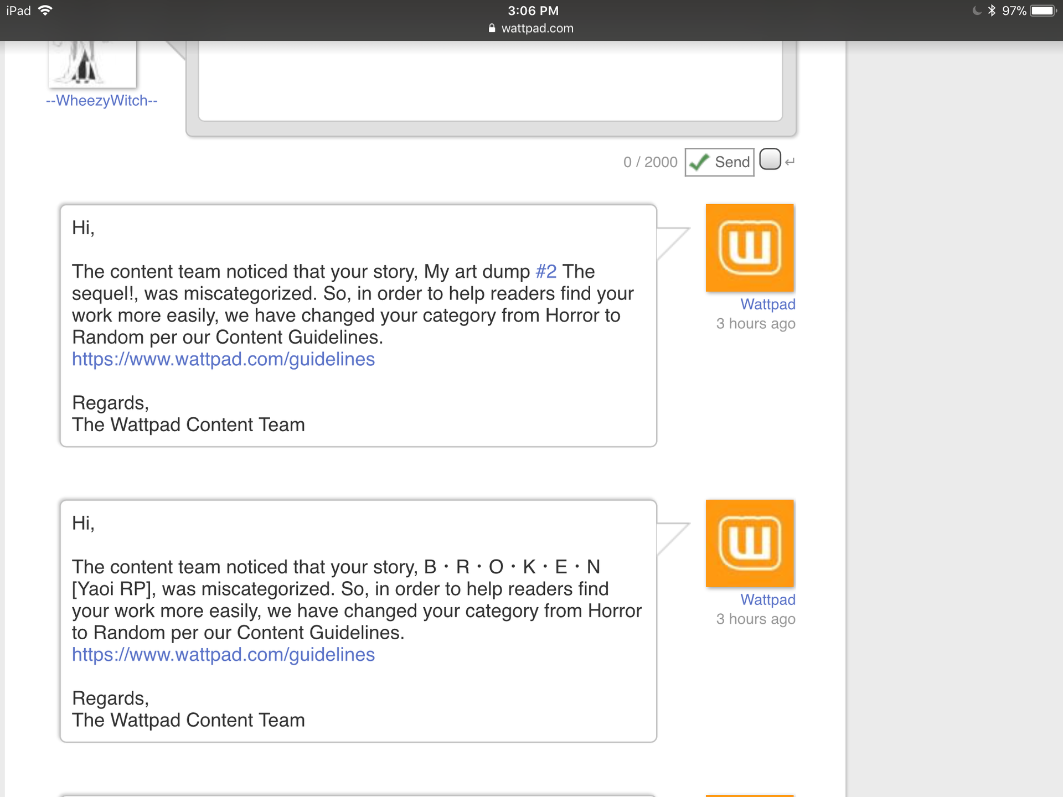
Task: Click the 0 / 2000 character counter
Action: coord(650,162)
